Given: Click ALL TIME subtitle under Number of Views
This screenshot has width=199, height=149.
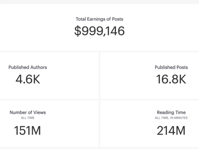Looking at the screenshot, I should tap(28, 118).
